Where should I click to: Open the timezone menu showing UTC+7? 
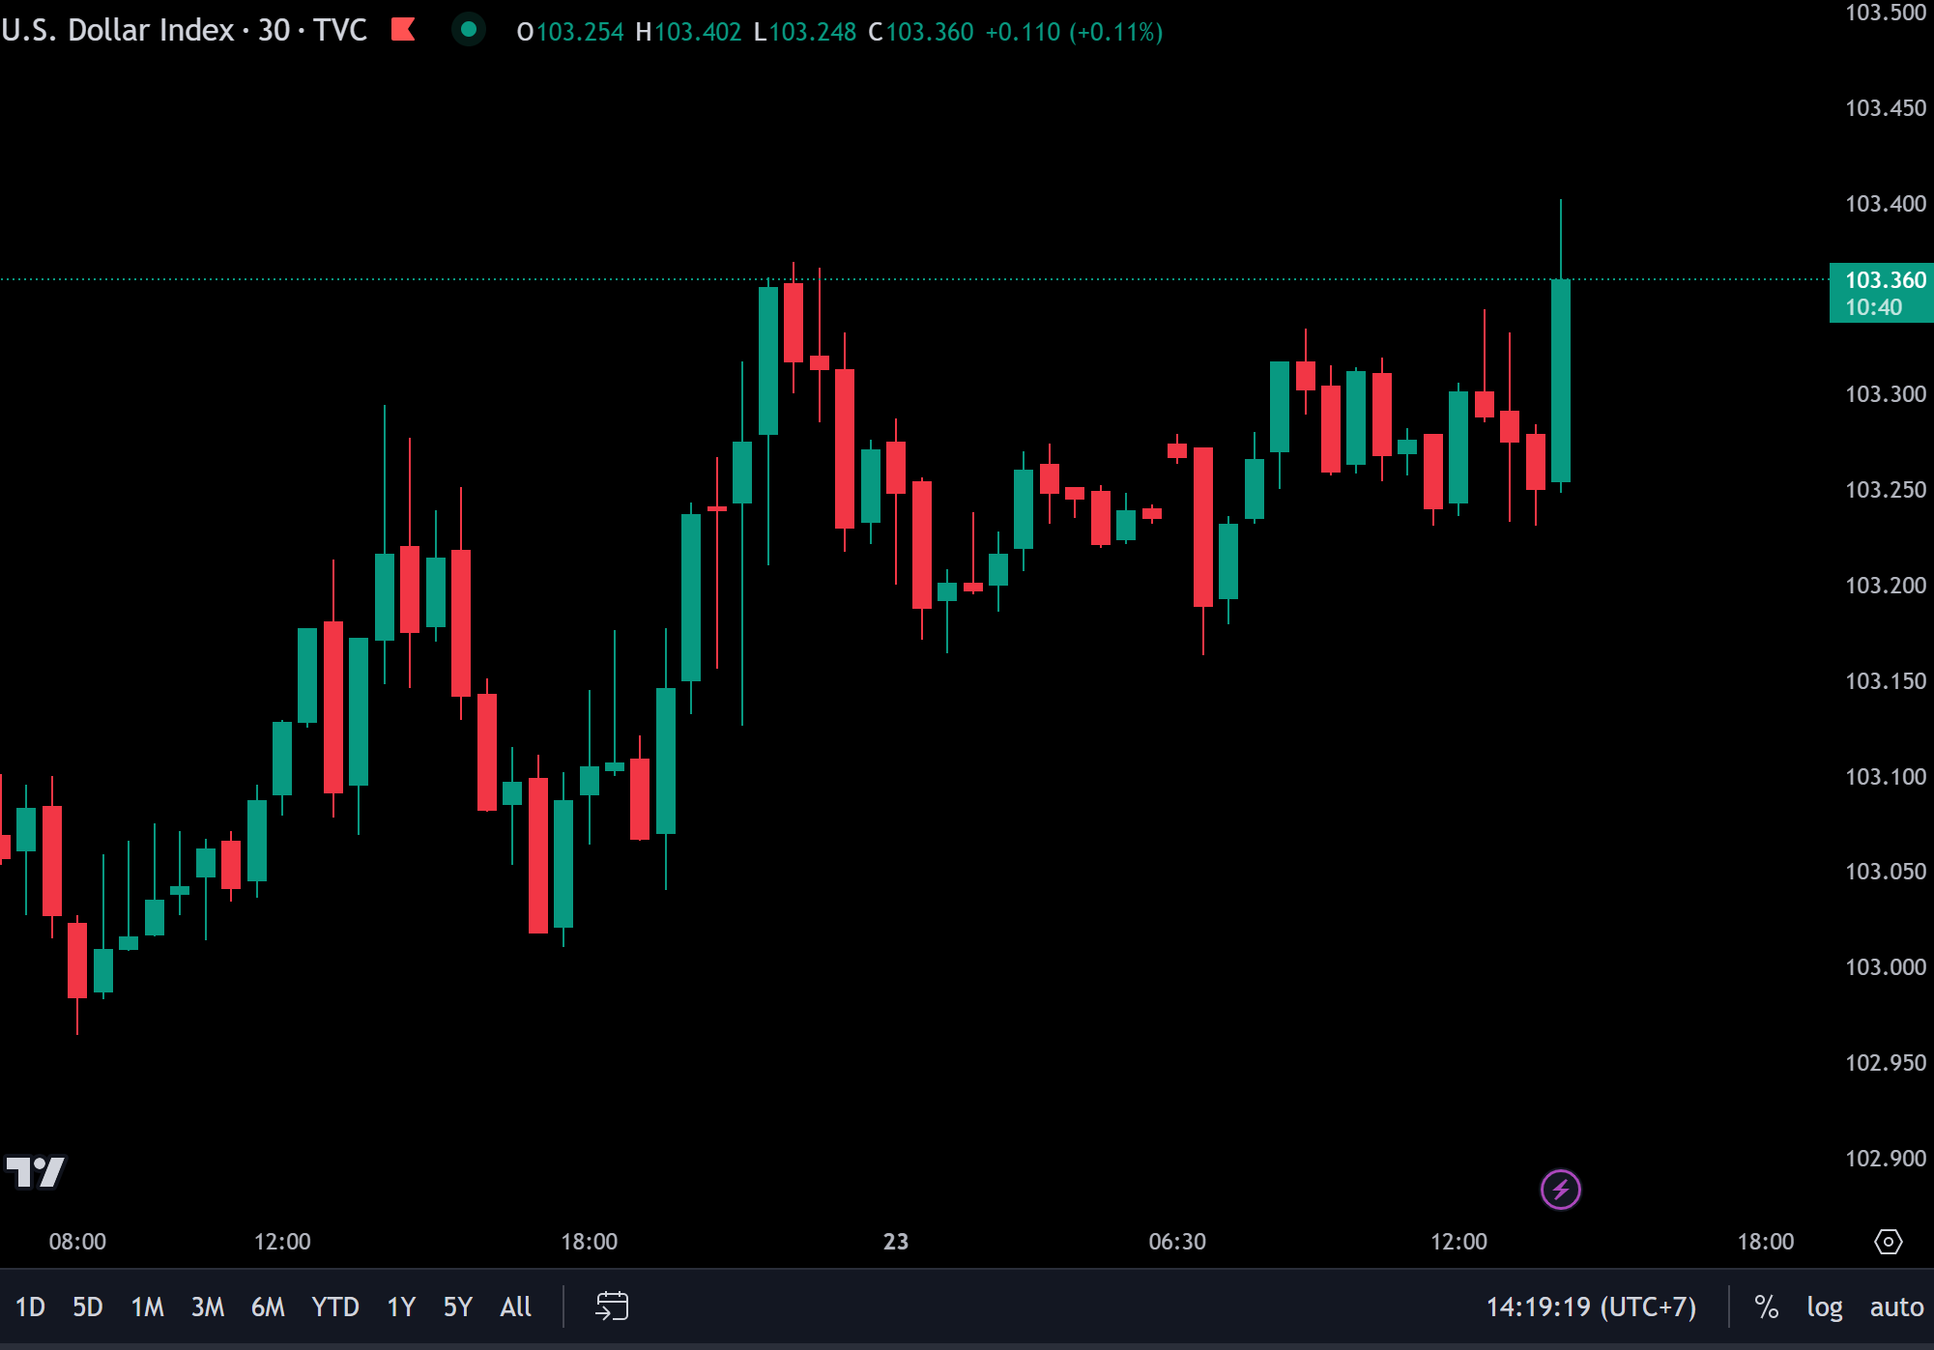[1590, 1307]
